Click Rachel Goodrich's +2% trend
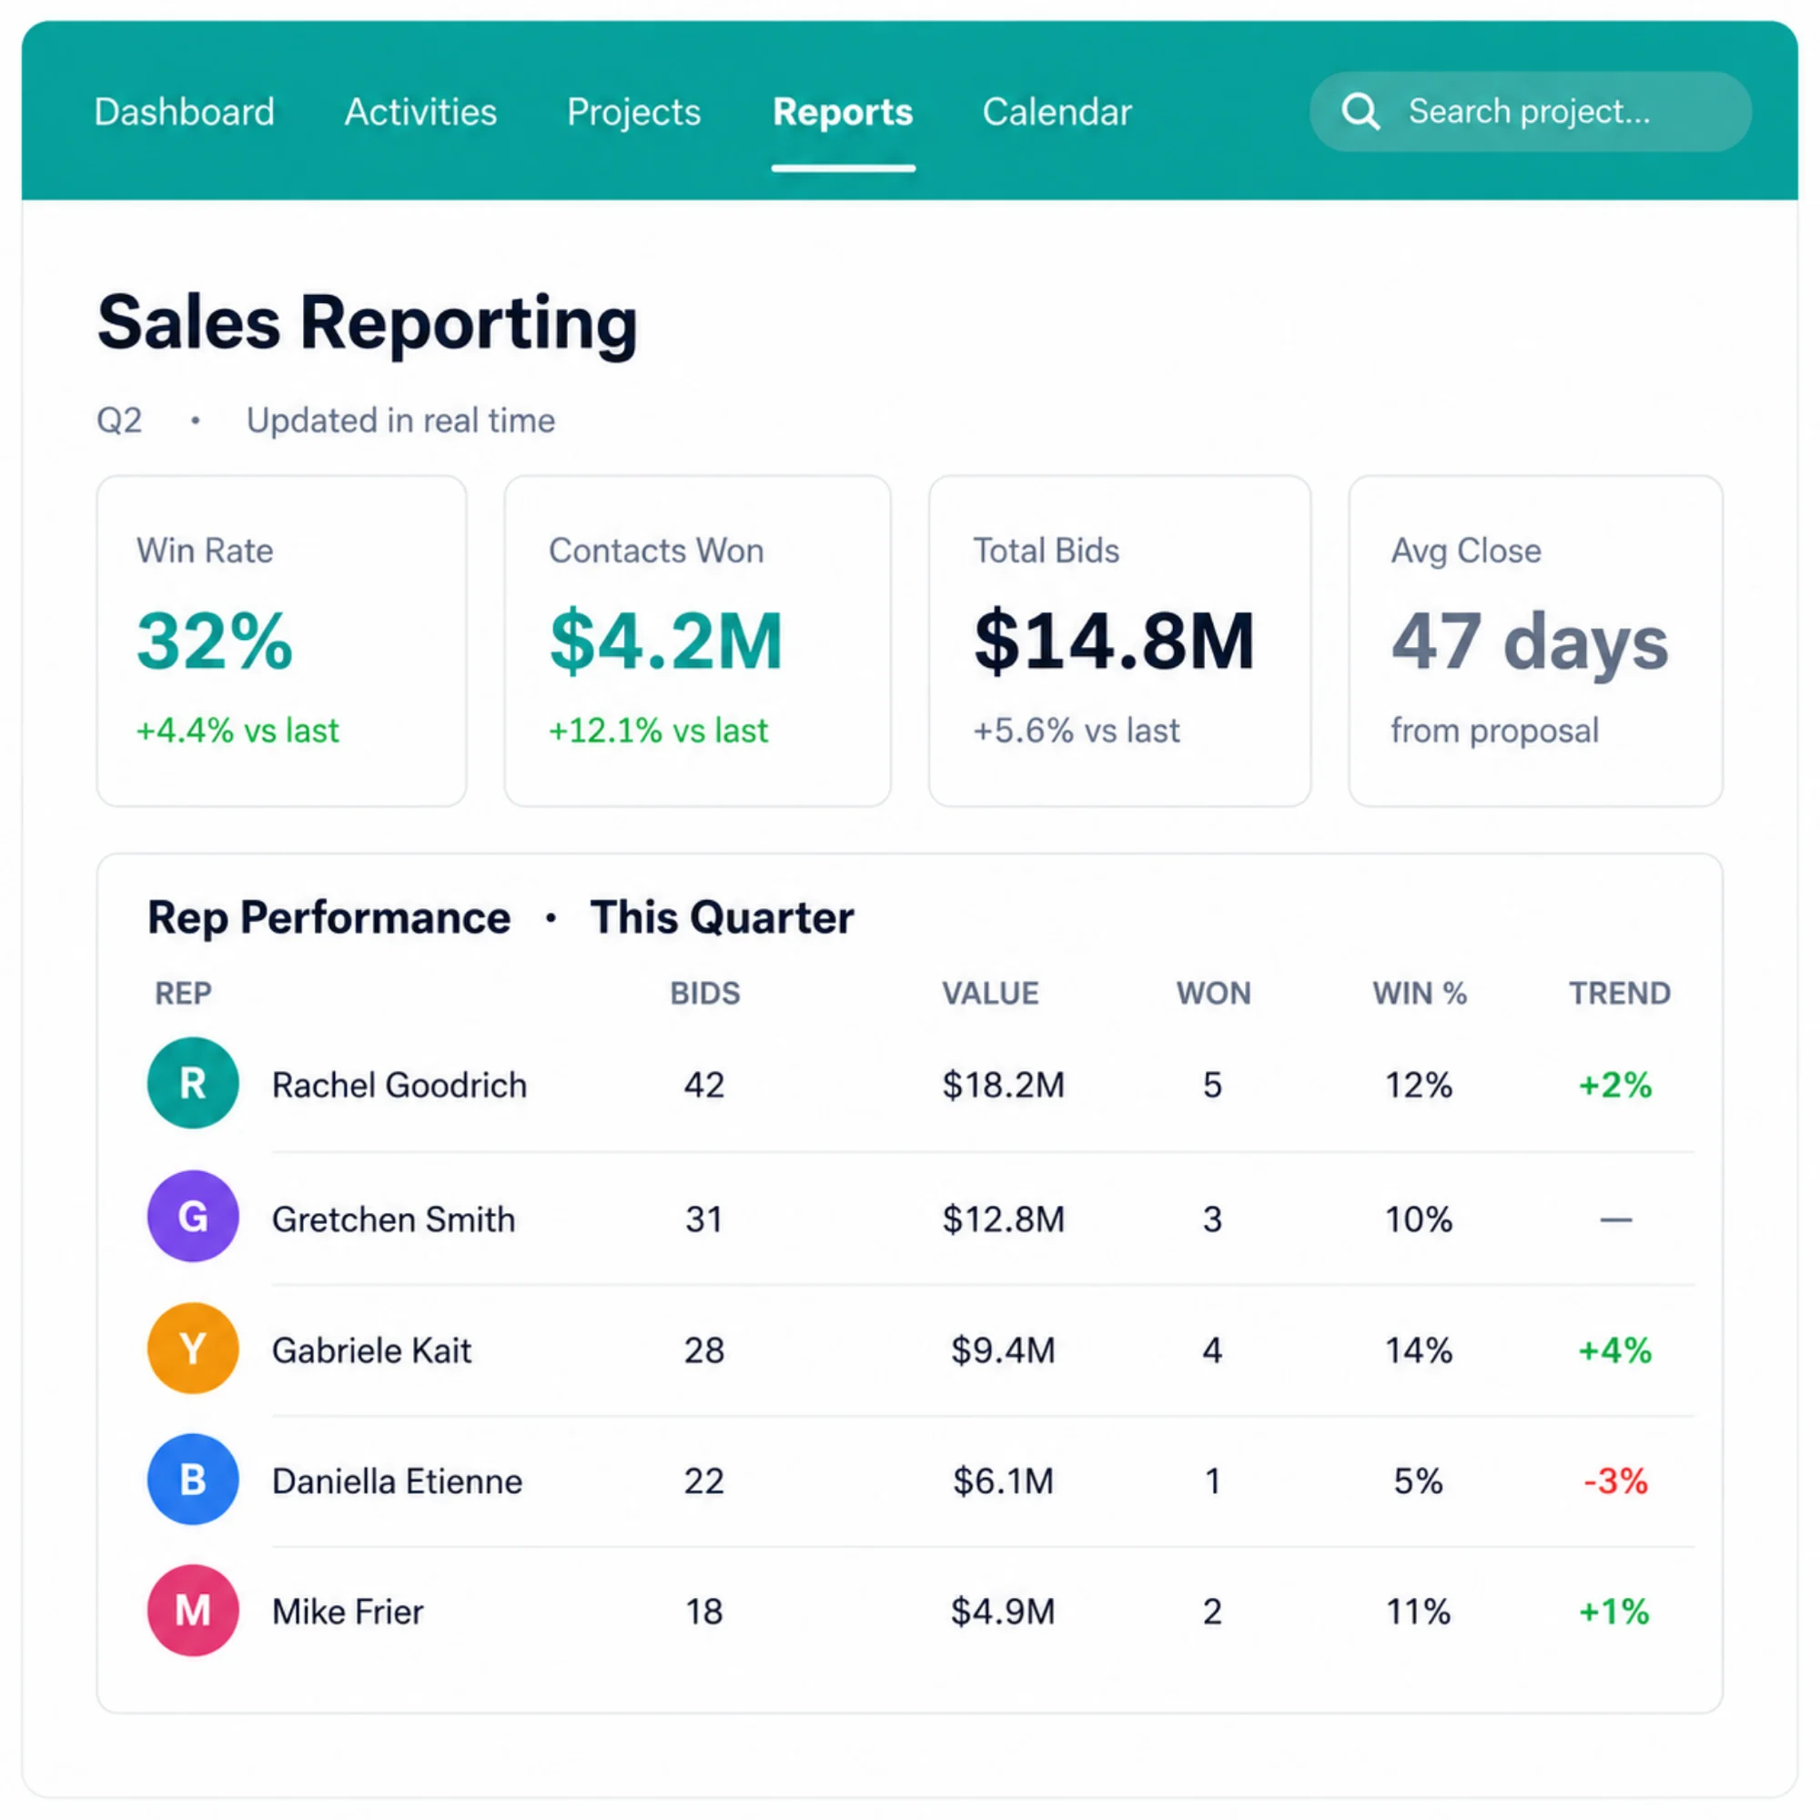The image size is (1820, 1820). coord(1615,1086)
